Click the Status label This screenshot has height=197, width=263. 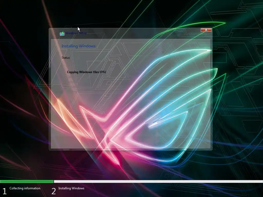pos(65,58)
